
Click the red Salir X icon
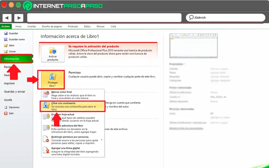(x=6, y=113)
